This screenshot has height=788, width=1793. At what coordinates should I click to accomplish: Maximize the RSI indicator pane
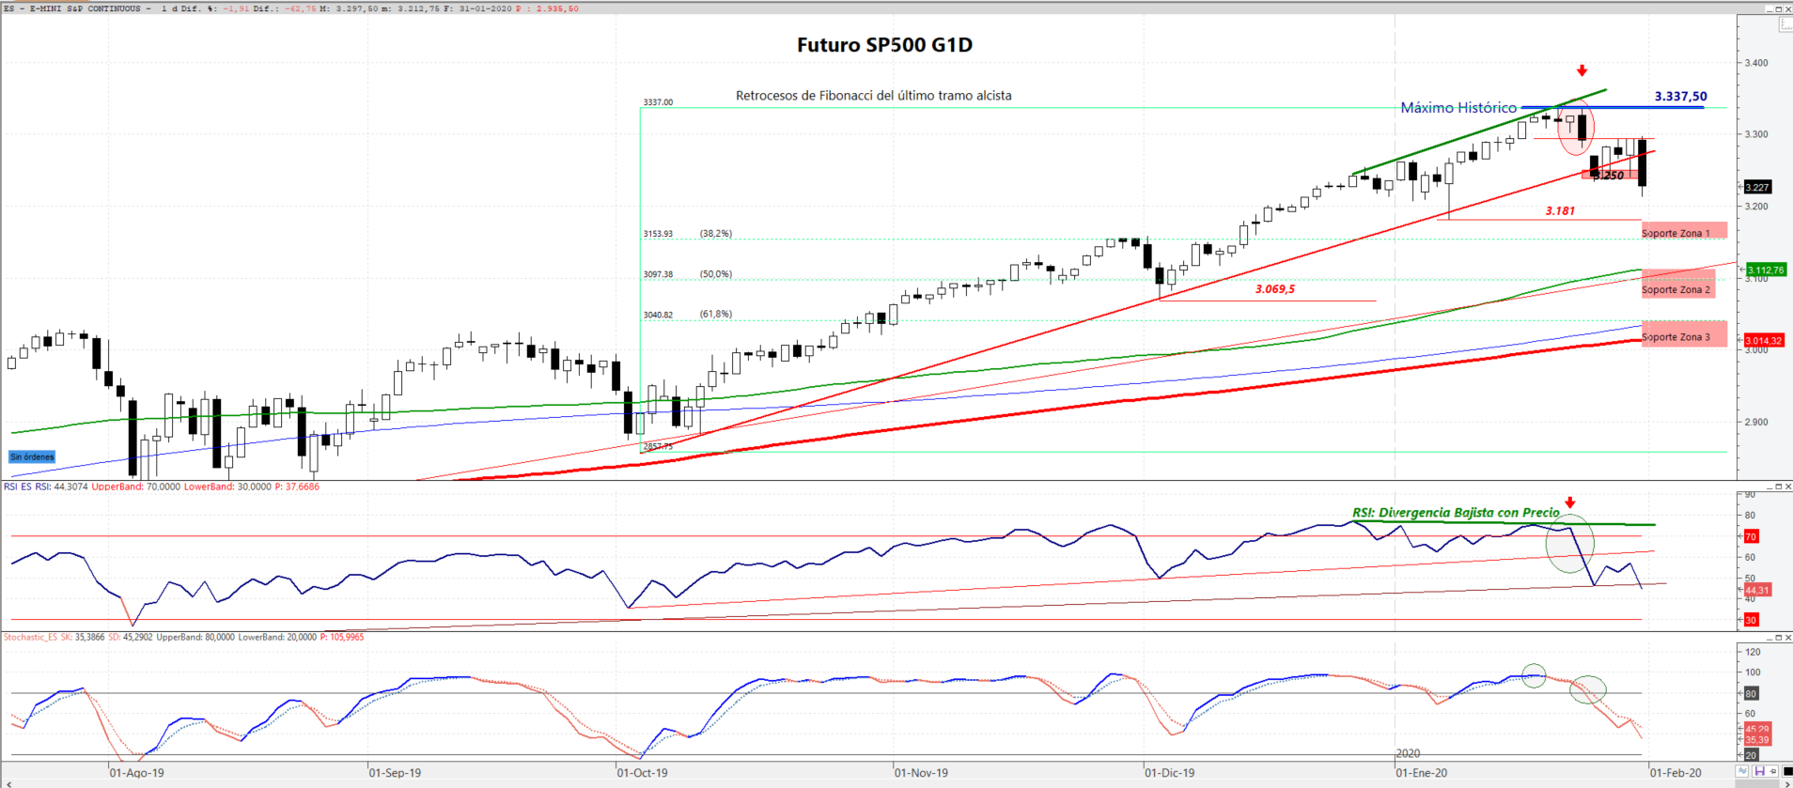click(1777, 487)
